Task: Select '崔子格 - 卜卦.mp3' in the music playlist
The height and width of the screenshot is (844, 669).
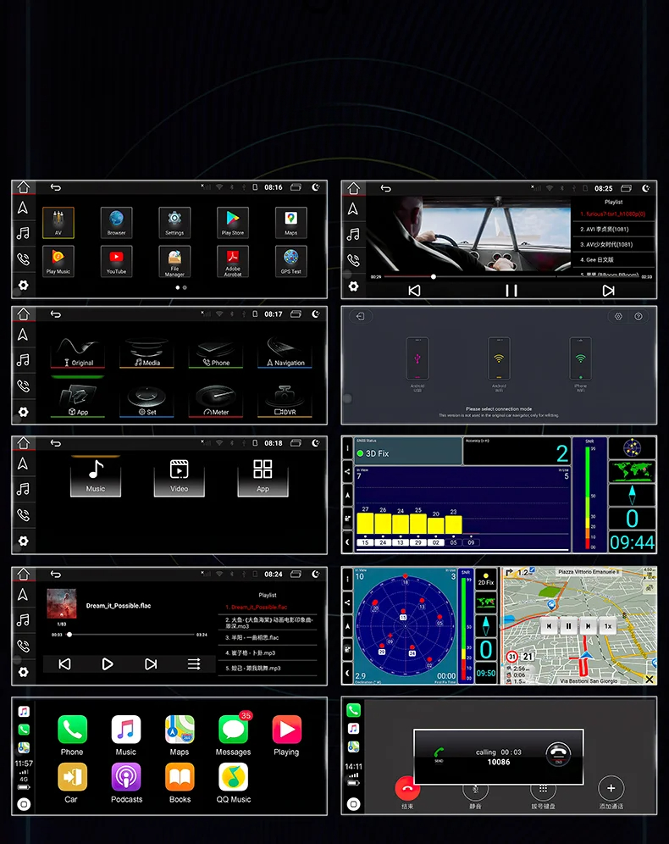Action: tap(268, 653)
